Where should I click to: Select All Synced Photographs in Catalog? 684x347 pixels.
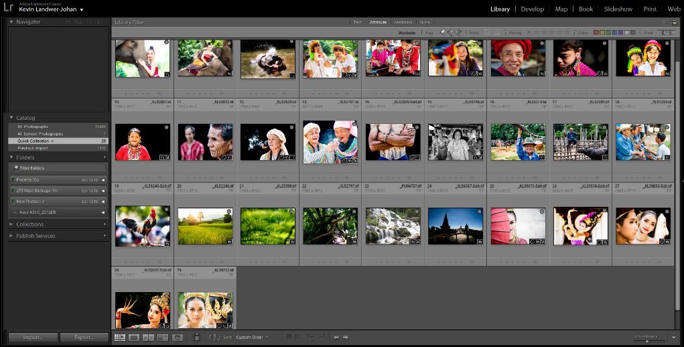tap(58, 134)
